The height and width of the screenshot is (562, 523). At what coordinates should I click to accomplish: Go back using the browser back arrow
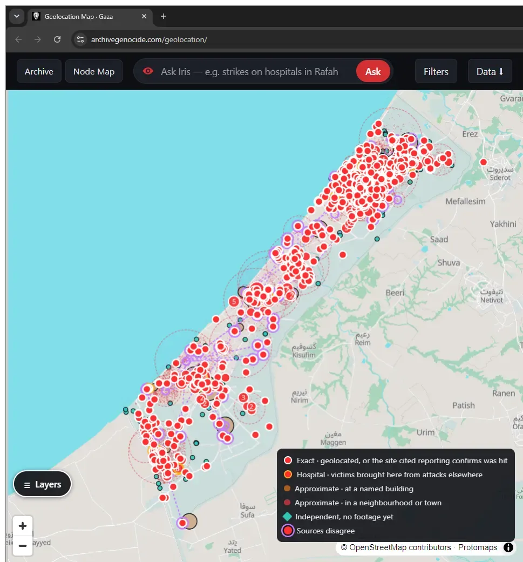pos(19,39)
